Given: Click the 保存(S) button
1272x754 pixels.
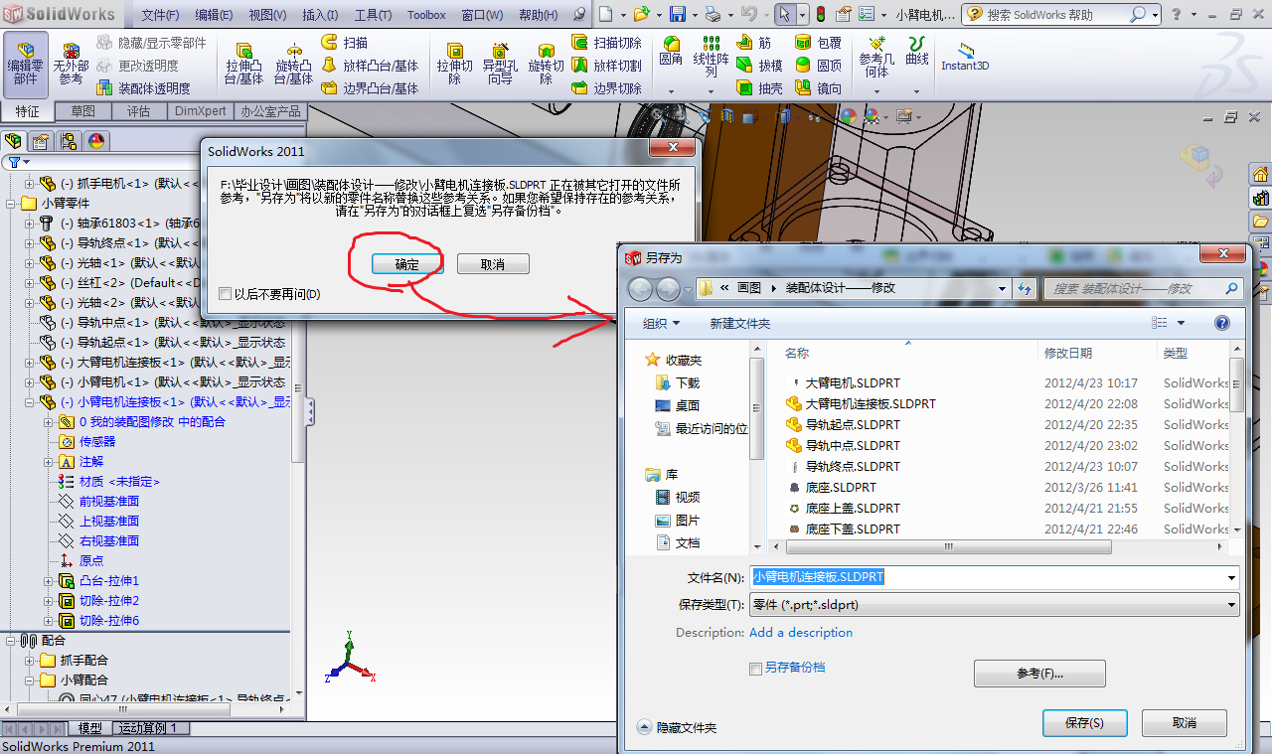Looking at the screenshot, I should pyautogui.click(x=1084, y=723).
